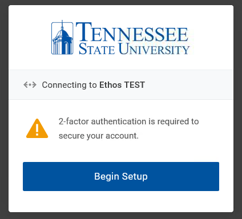This screenshot has height=219, width=242.
Task: Click the dark backdrop outside the dialog
Action: click(4, 109)
